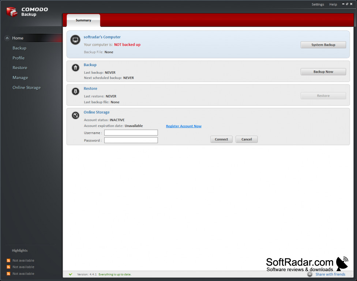Open Online Storage in the sidebar
Image resolution: width=357 pixels, height=281 pixels.
tap(27, 88)
